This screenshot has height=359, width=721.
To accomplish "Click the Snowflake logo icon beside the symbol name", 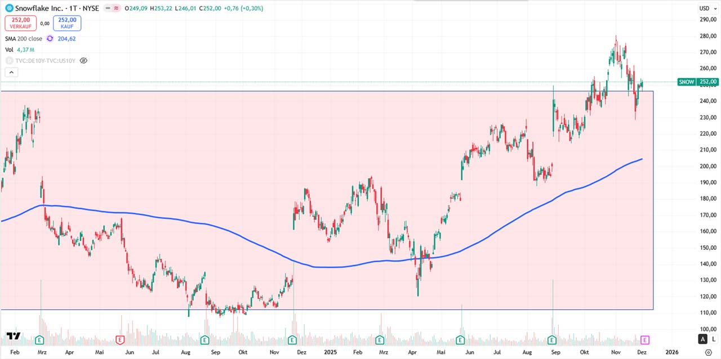I will point(9,8).
